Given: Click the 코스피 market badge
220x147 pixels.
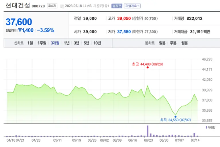Looking at the screenshot, I should (x=52, y=6).
